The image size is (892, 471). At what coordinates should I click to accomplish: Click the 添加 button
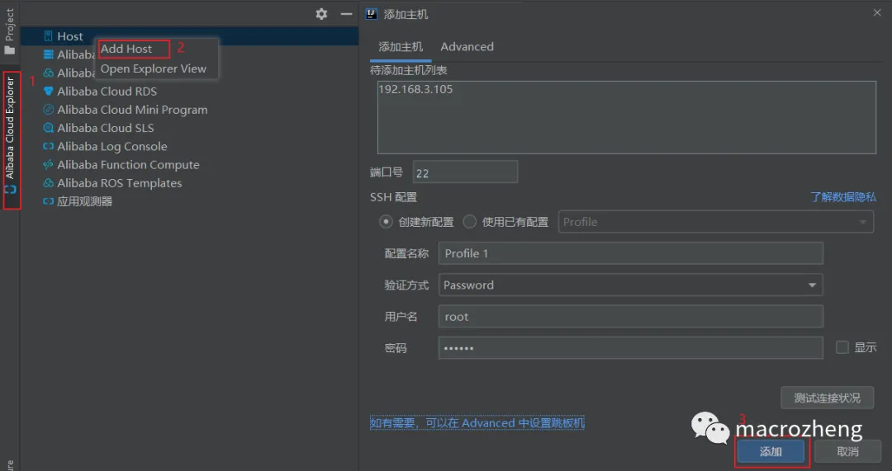(x=771, y=452)
